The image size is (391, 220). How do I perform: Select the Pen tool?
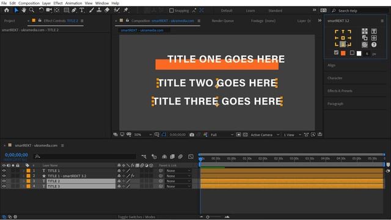pyautogui.click(x=74, y=10)
